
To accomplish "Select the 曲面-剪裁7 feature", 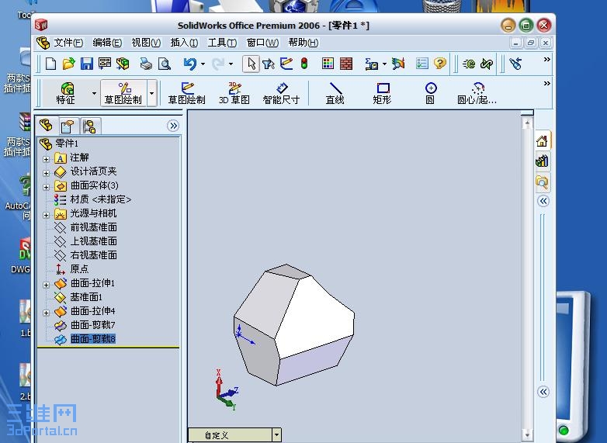I will pyautogui.click(x=93, y=325).
